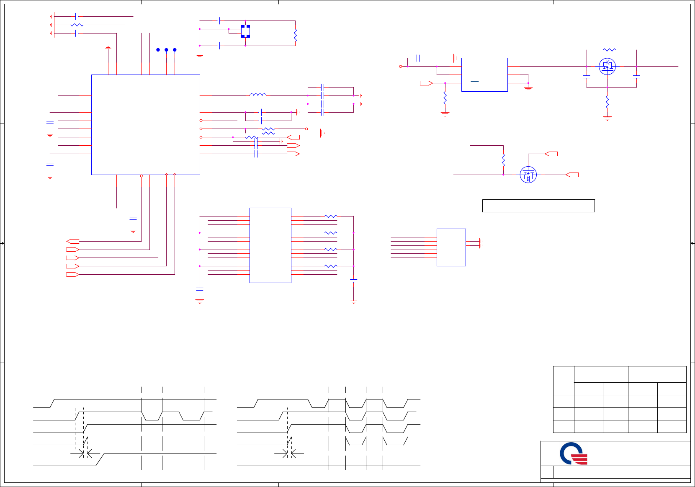Click the capacitor below the four-resistor column

[353, 281]
